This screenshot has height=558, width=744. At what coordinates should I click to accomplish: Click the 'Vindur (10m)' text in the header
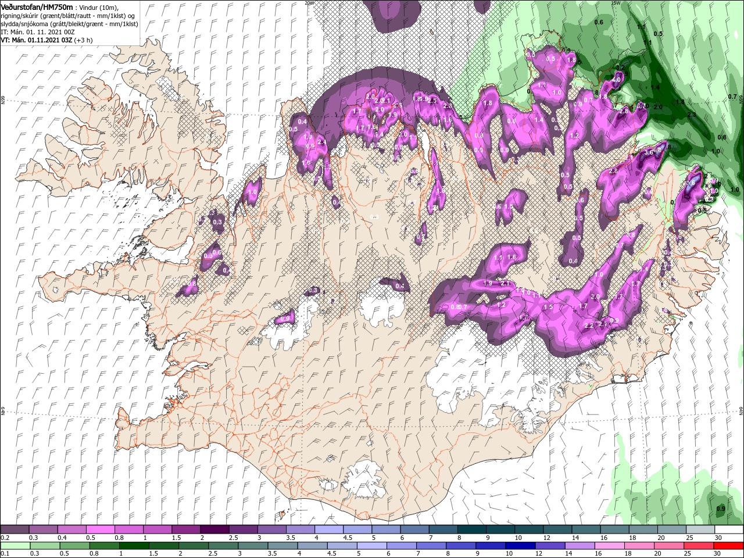click(99, 7)
